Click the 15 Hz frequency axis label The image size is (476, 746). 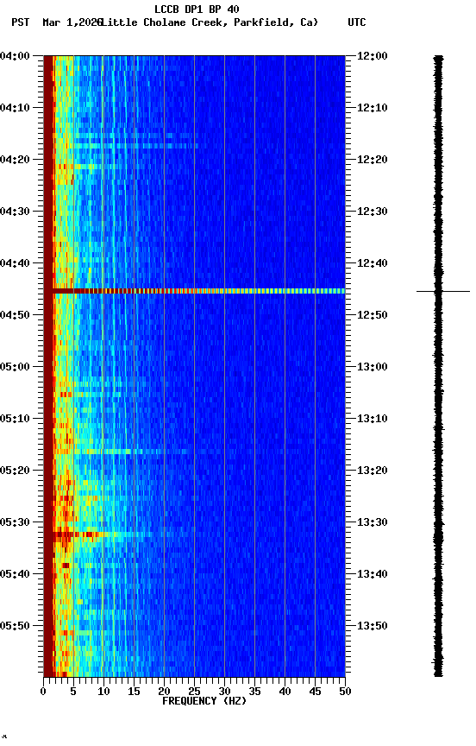click(134, 692)
